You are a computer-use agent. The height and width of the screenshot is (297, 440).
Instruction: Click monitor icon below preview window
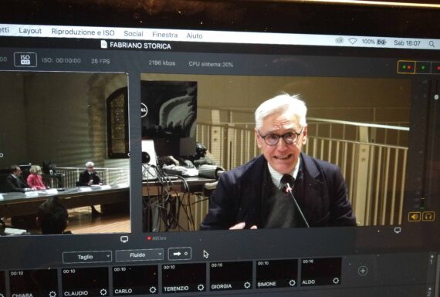coord(124,239)
